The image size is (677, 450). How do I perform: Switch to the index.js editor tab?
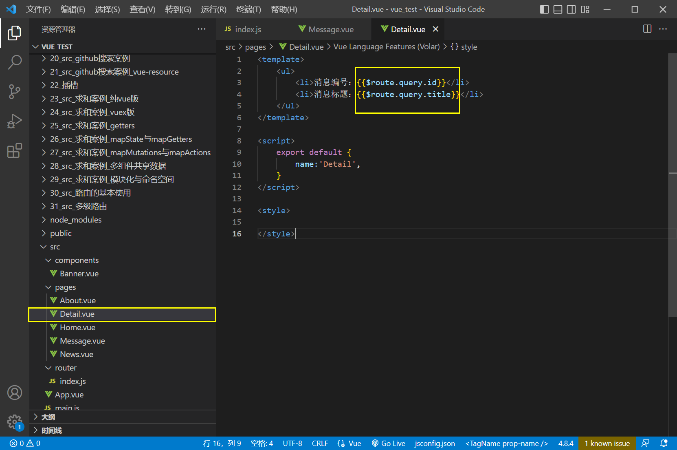[x=253, y=29]
